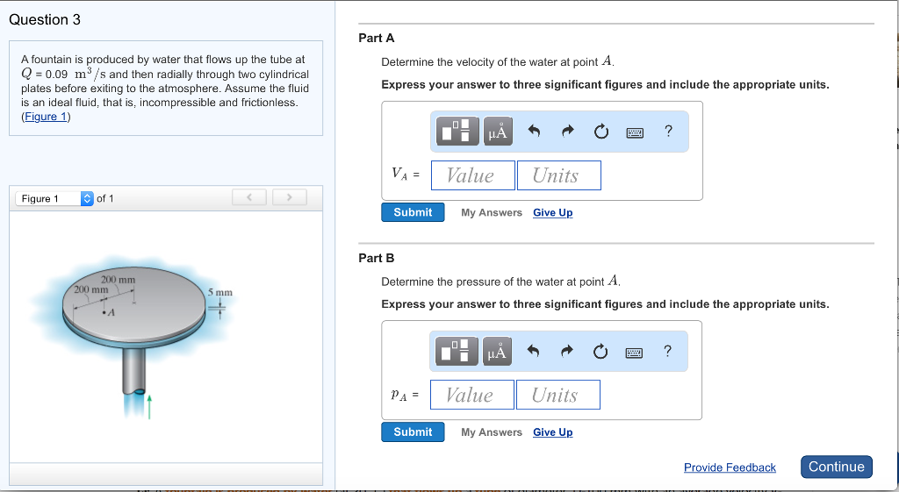899x492 pixels.
Task: Click the VA Value input field
Action: (x=473, y=175)
